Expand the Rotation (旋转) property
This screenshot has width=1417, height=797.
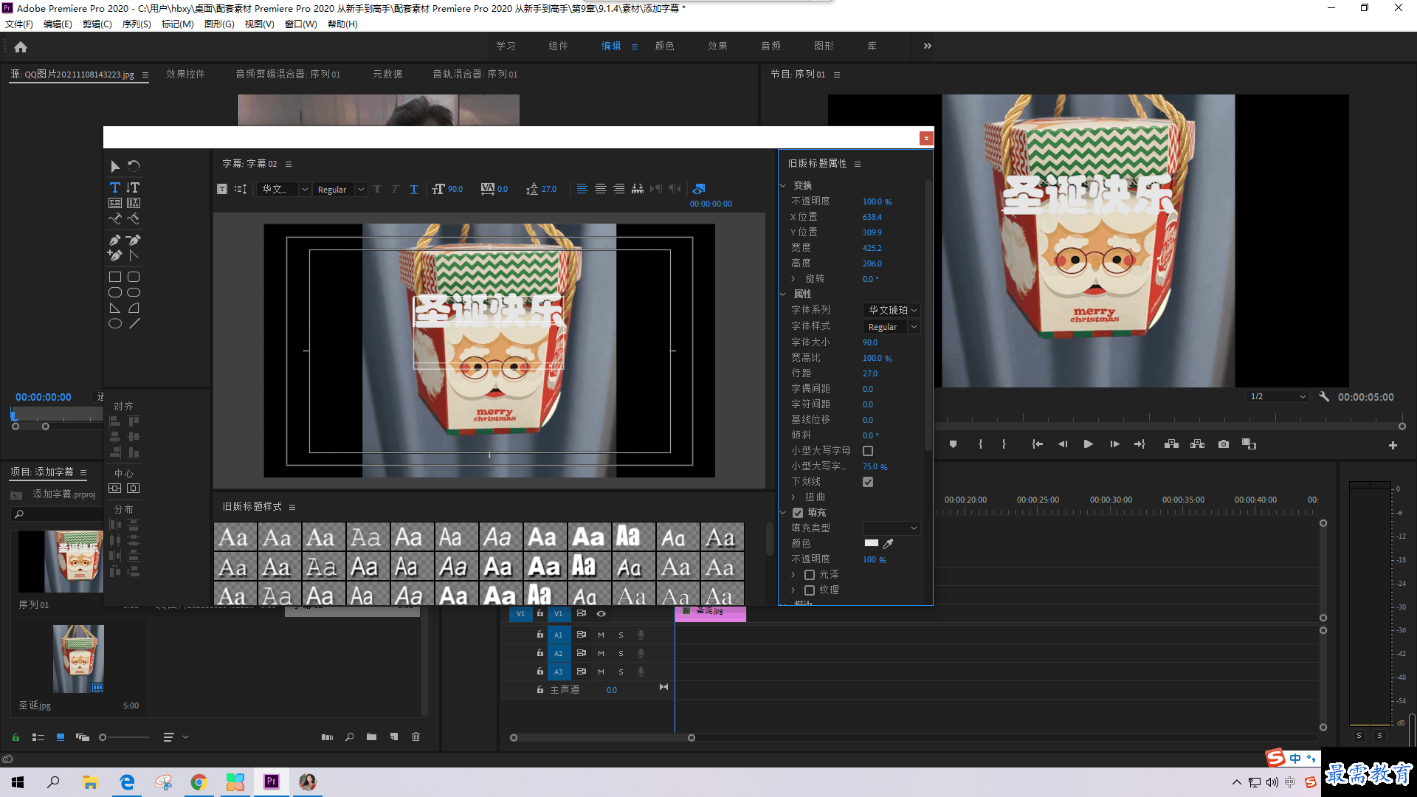[793, 279]
